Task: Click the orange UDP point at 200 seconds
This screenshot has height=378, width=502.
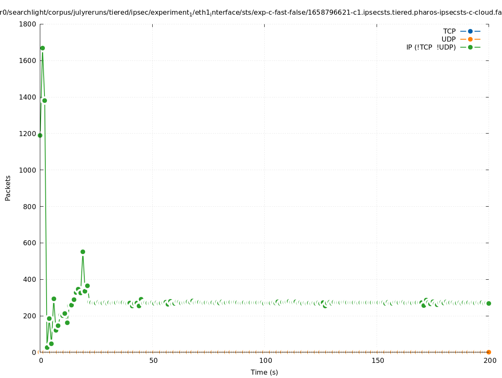Action: coord(489,352)
